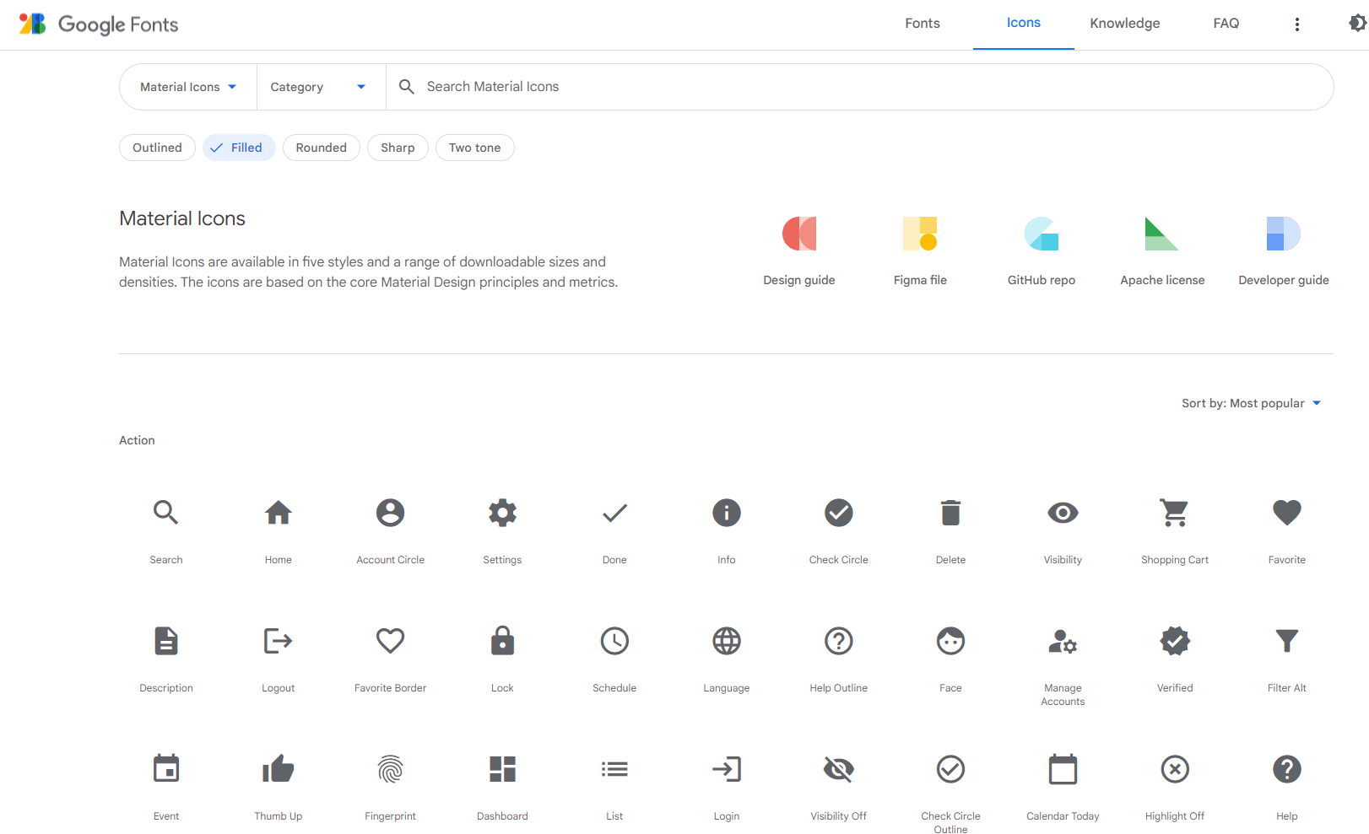
Task: Select the Thumb Up icon
Action: click(x=279, y=769)
